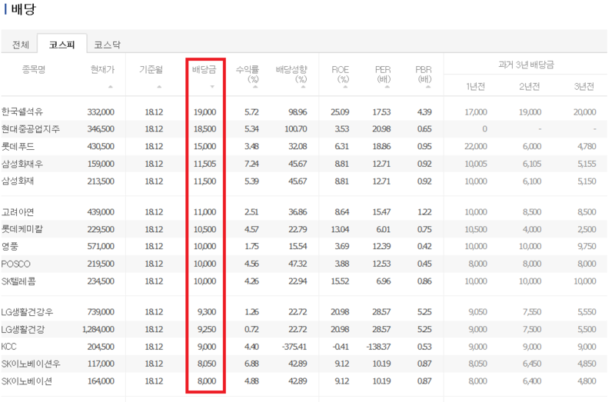The height and width of the screenshot is (402, 615).
Task: Sort by PBR using its arrow
Action: [x=428, y=87]
